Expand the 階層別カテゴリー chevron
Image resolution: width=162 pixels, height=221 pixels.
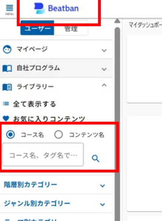pos(102,186)
